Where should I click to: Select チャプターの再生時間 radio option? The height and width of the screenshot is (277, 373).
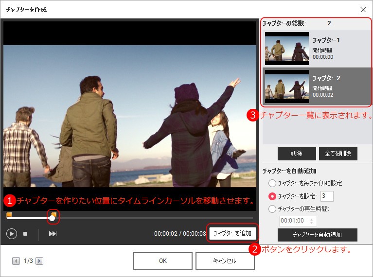(x=272, y=209)
